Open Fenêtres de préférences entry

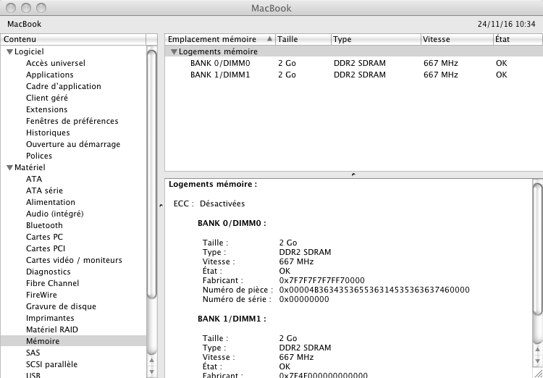pos(72,121)
